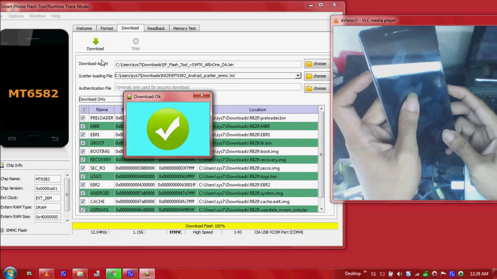Screen dimensions: 497x279
Task: Open the Windows Start orb
Action: (10, 274)
